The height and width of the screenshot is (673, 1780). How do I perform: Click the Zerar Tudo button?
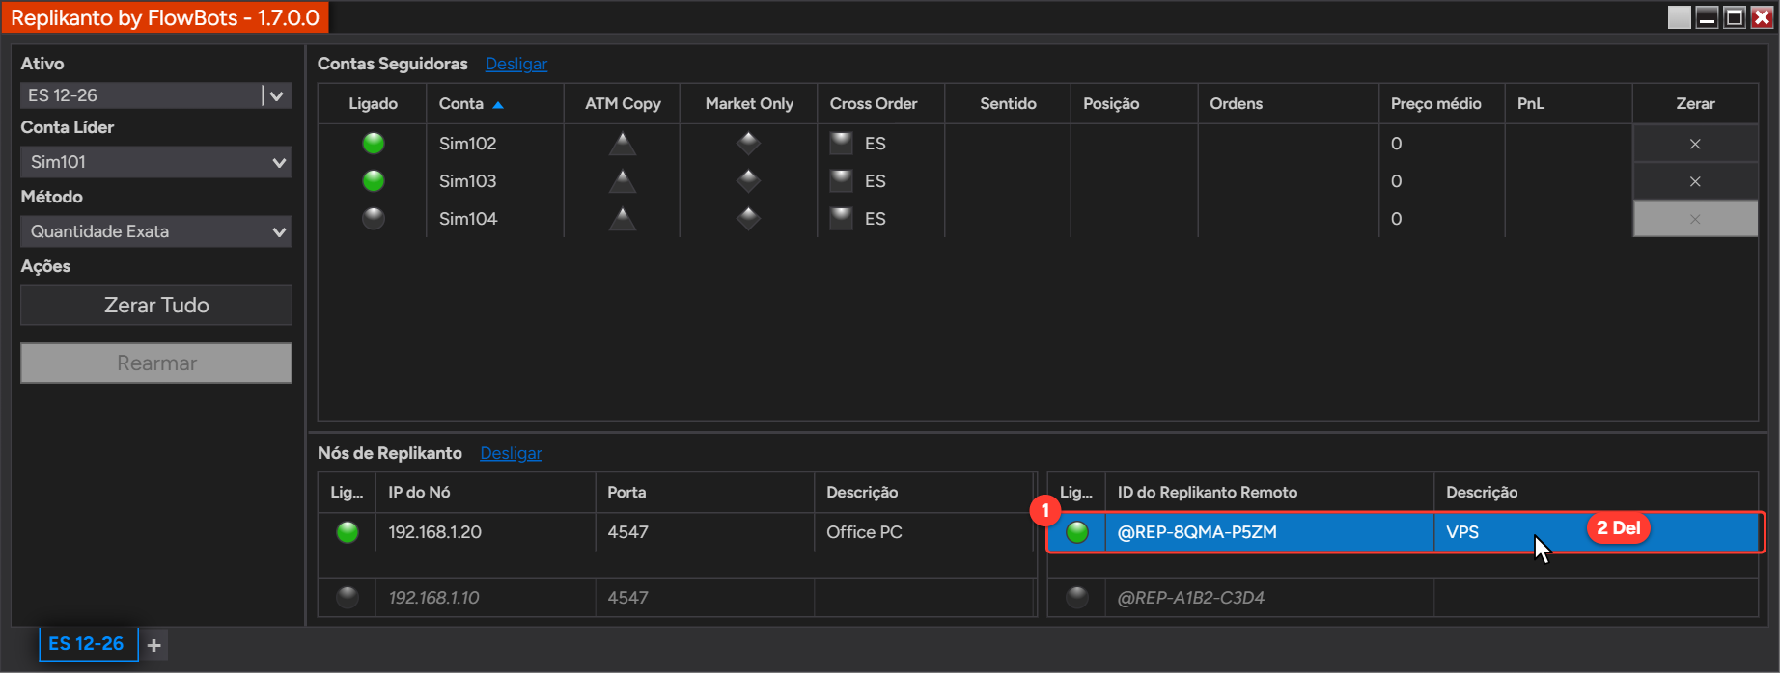pos(156,305)
